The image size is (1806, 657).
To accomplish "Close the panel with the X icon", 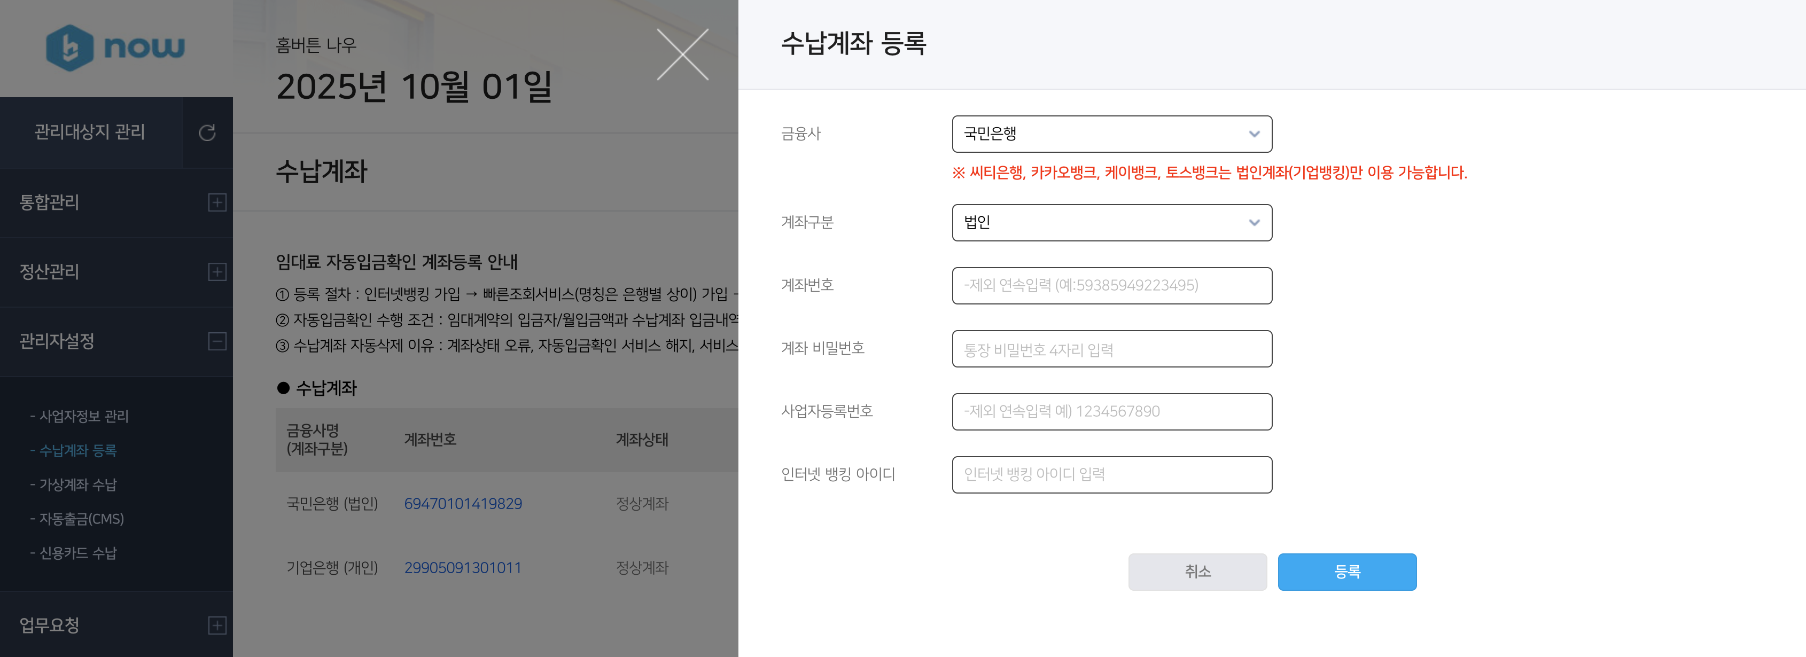I will click(x=682, y=54).
